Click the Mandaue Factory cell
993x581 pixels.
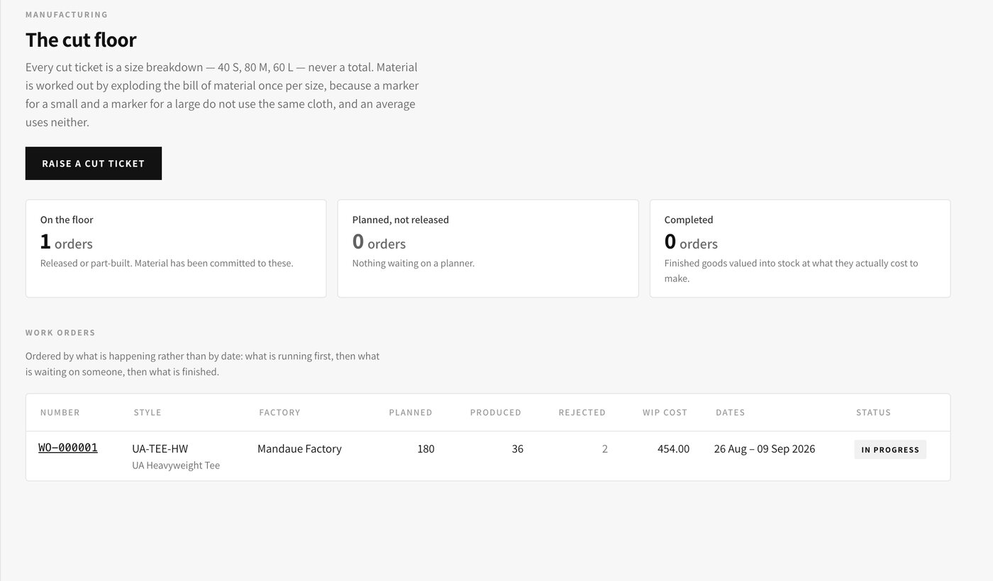point(299,449)
